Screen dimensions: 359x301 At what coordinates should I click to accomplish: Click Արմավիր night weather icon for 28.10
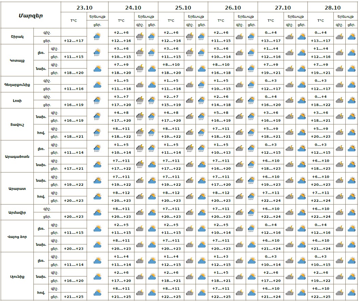[339, 212]
